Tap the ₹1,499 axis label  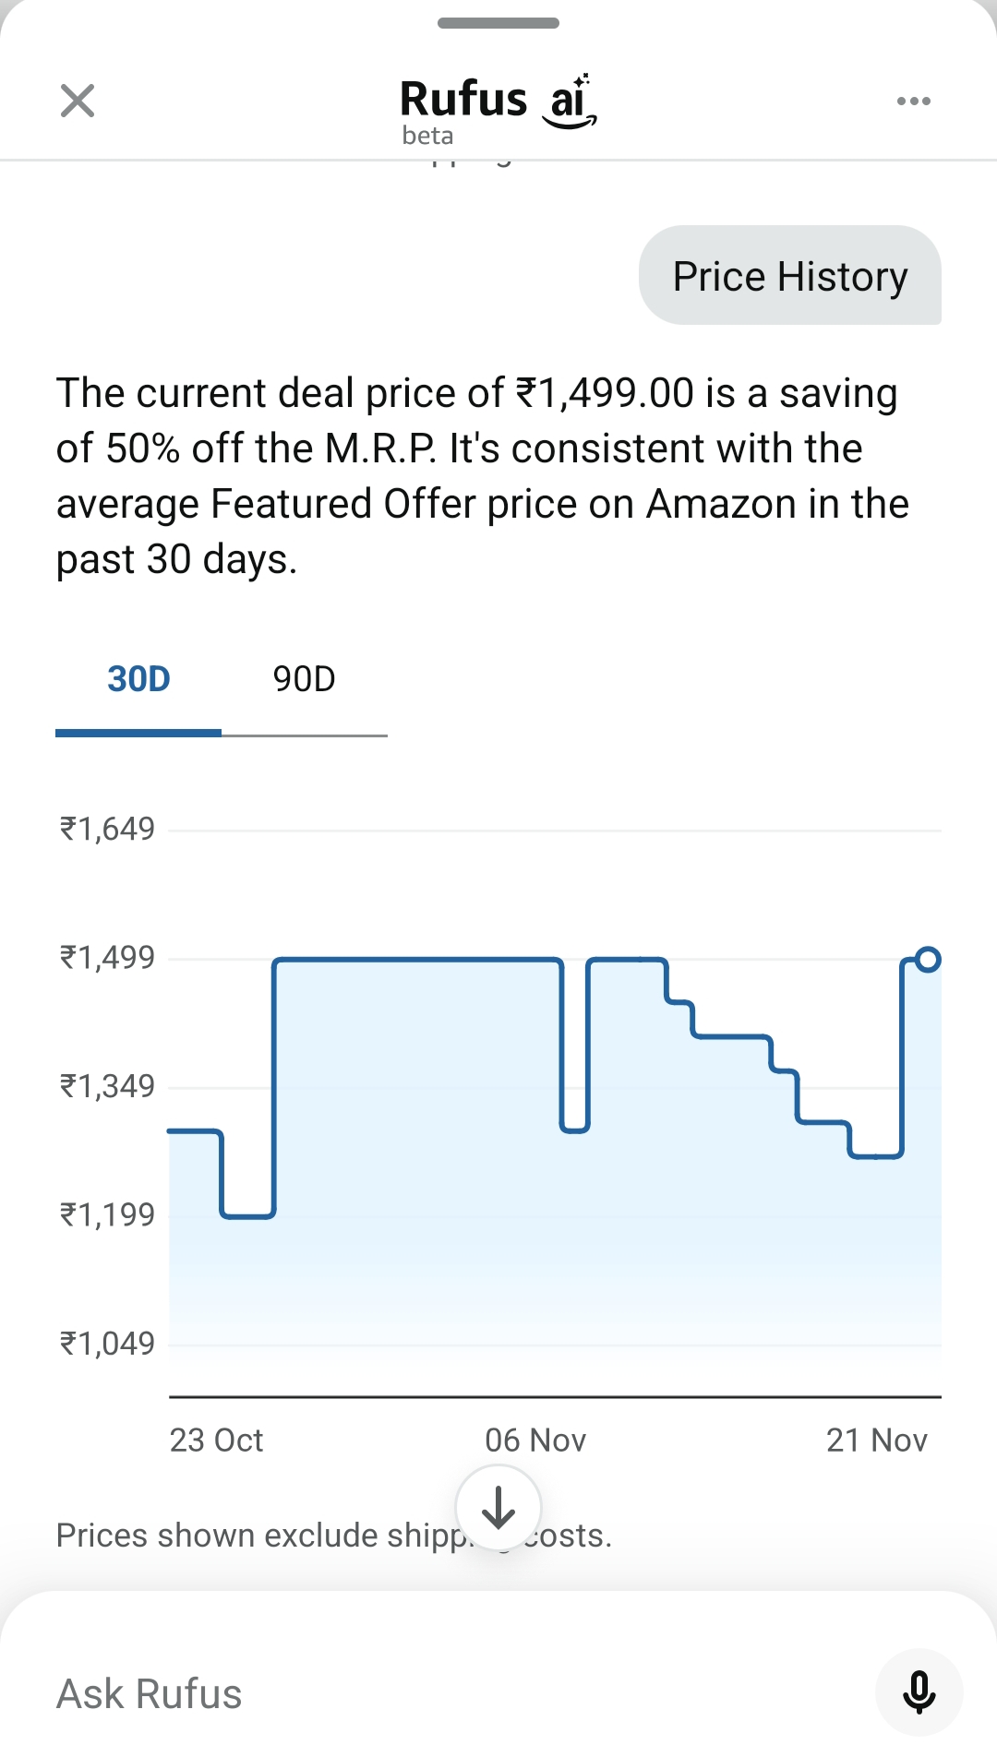tap(107, 958)
